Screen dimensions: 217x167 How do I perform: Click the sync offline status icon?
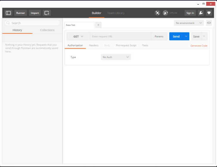[x=165, y=13]
